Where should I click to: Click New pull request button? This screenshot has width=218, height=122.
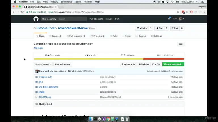pyautogui.click(x=63, y=64)
